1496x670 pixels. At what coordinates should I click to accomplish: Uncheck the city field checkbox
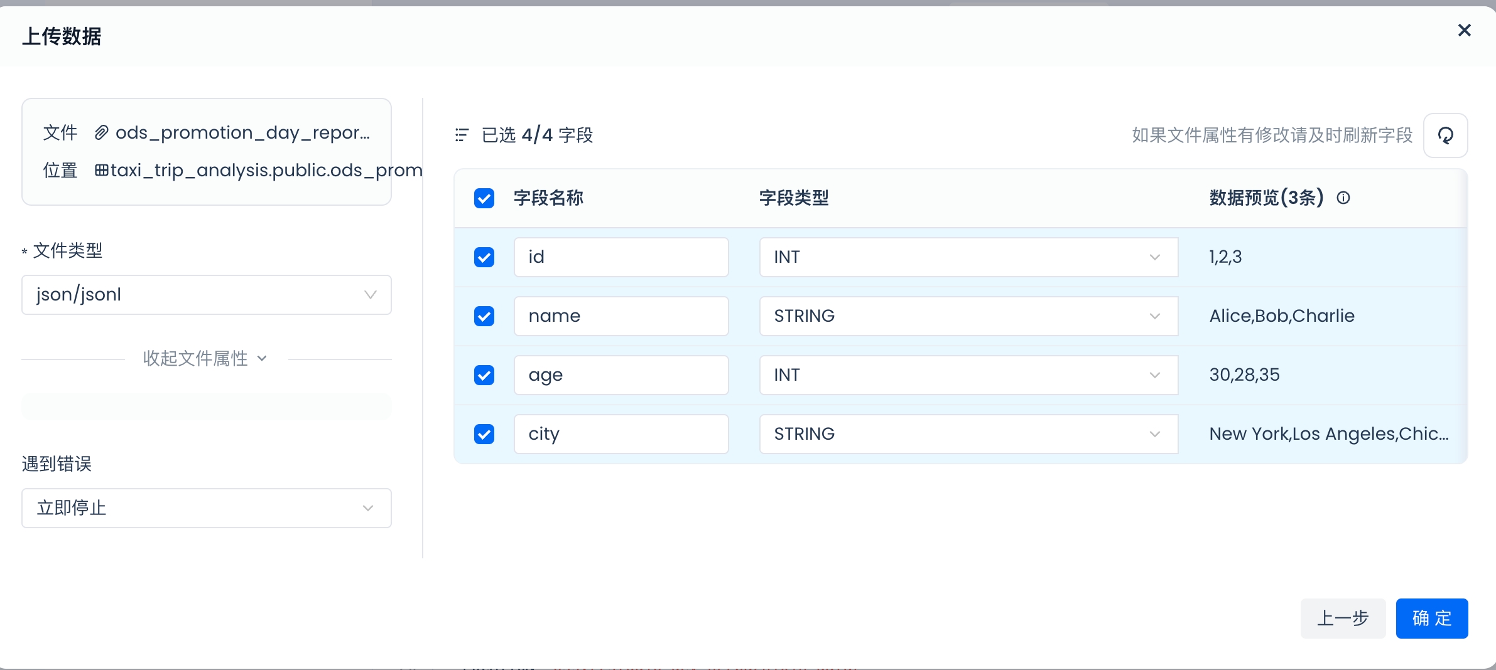[484, 434]
